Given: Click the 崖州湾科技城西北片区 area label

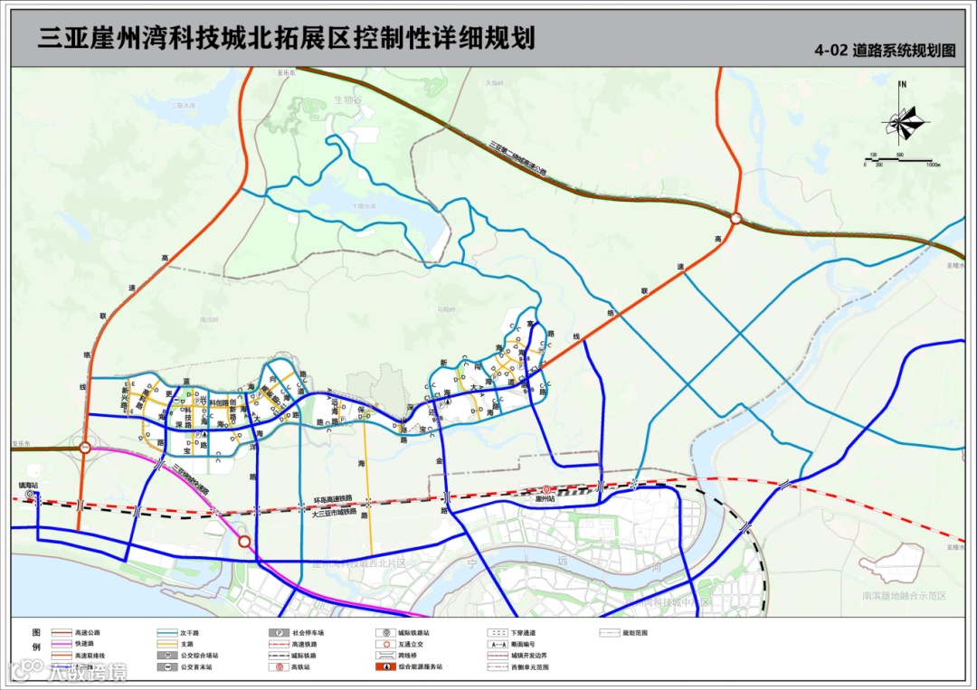Looking at the screenshot, I should 358,563.
